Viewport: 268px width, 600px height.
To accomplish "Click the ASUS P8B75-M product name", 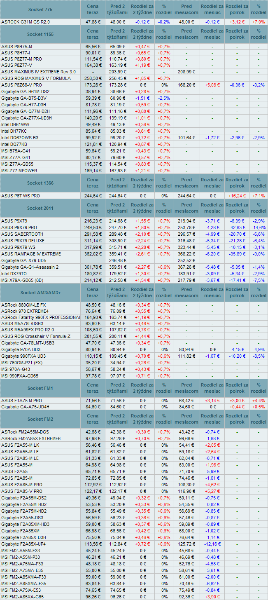I will pyautogui.click(x=17, y=47).
